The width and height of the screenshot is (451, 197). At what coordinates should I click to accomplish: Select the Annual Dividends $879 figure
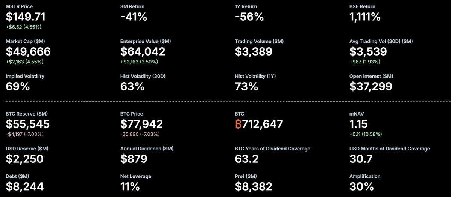click(134, 159)
